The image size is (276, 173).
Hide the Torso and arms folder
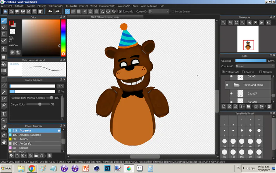[227, 85]
